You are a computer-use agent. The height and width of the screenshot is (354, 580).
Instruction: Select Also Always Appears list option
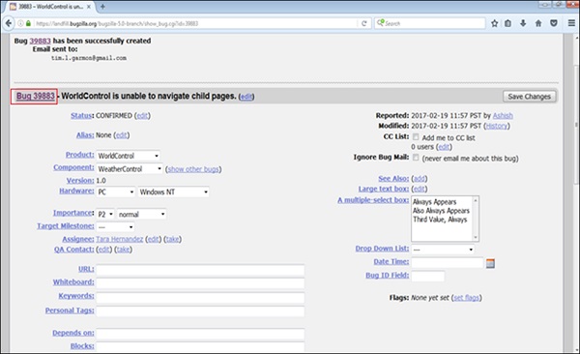[441, 211]
